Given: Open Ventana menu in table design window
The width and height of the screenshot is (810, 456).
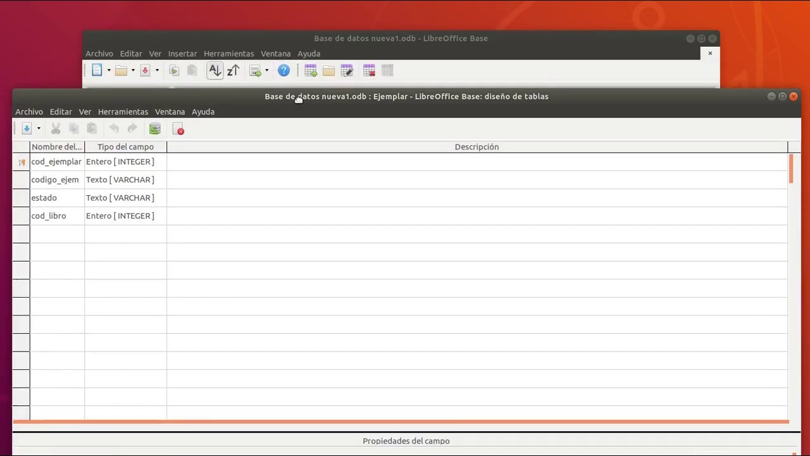Looking at the screenshot, I should 170,111.
